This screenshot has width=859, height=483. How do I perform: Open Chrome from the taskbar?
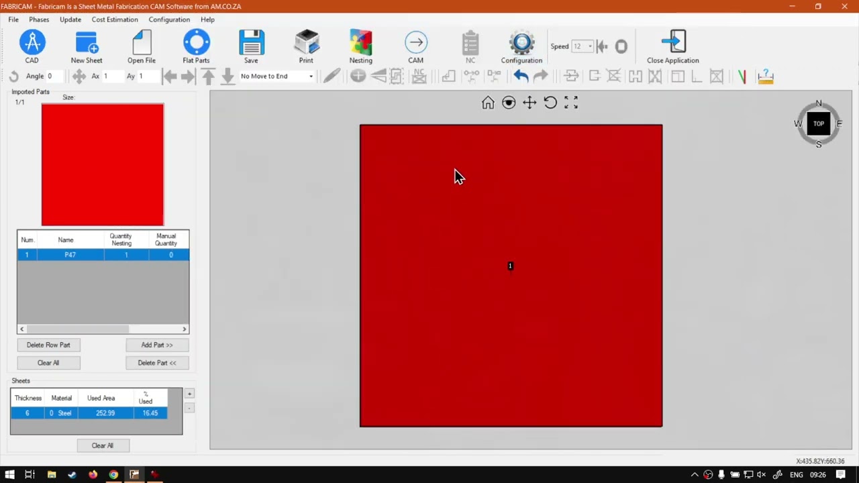point(113,475)
